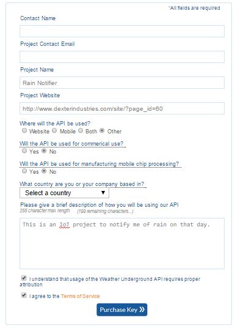The width and height of the screenshot is (235, 328).
Task: Choose Yes for manufacturing mobile chip processing
Action: pyautogui.click(x=24, y=171)
